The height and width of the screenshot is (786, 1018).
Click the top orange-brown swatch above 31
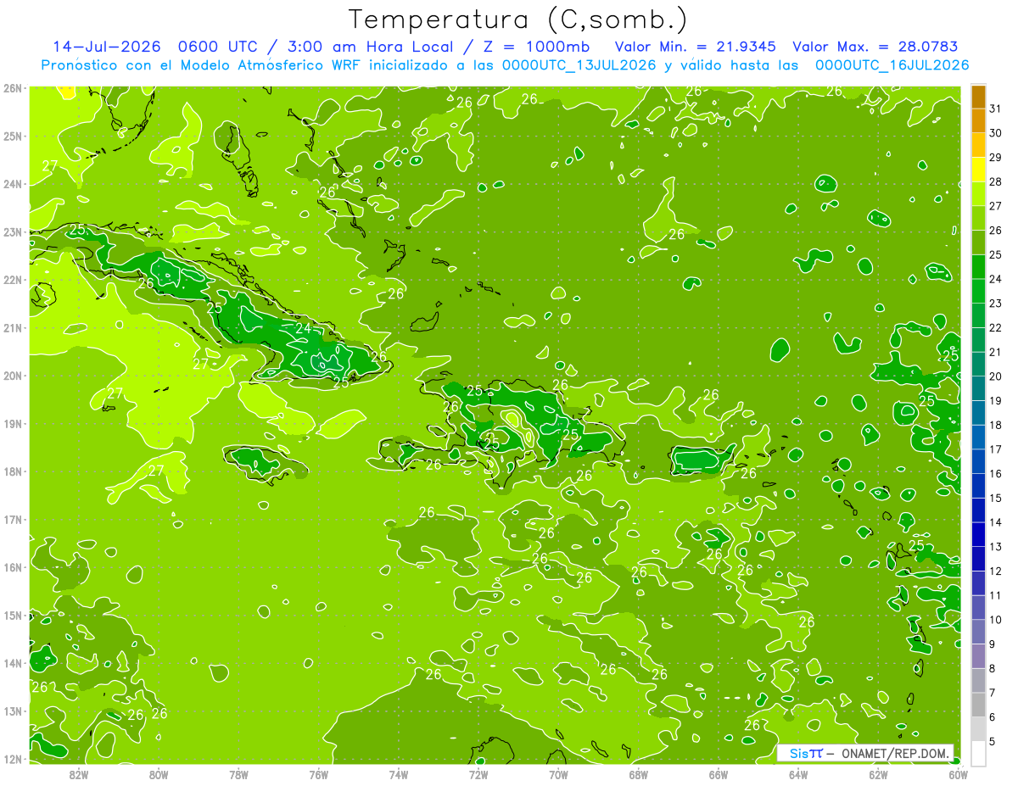point(978,97)
